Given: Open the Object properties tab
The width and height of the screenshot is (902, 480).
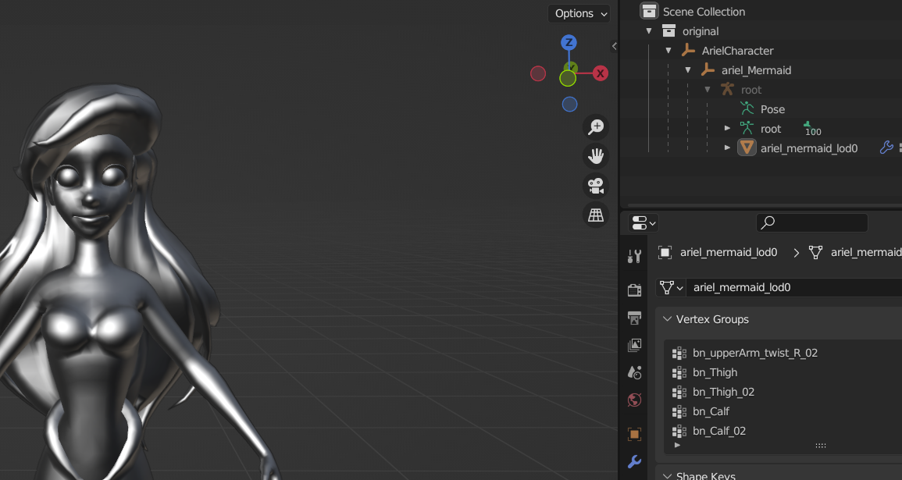Looking at the screenshot, I should tap(634, 434).
